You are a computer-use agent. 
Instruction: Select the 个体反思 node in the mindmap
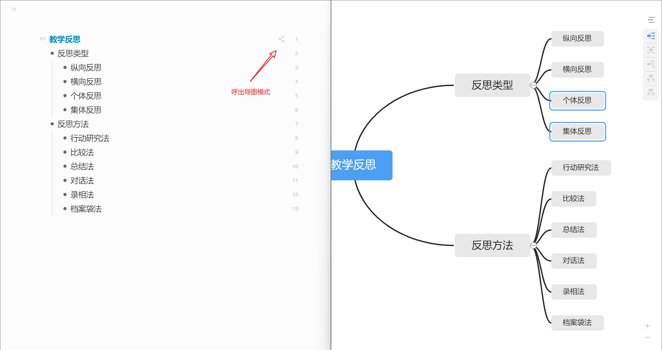[577, 101]
